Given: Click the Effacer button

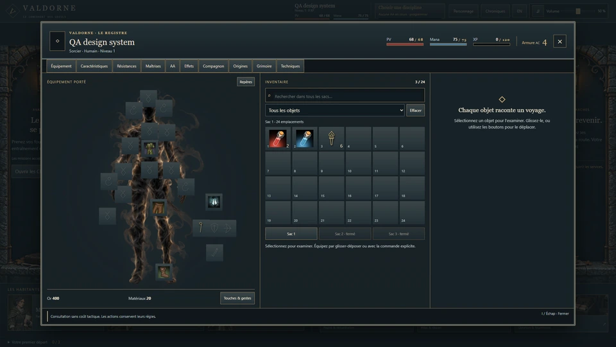Looking at the screenshot, I should tap(415, 110).
